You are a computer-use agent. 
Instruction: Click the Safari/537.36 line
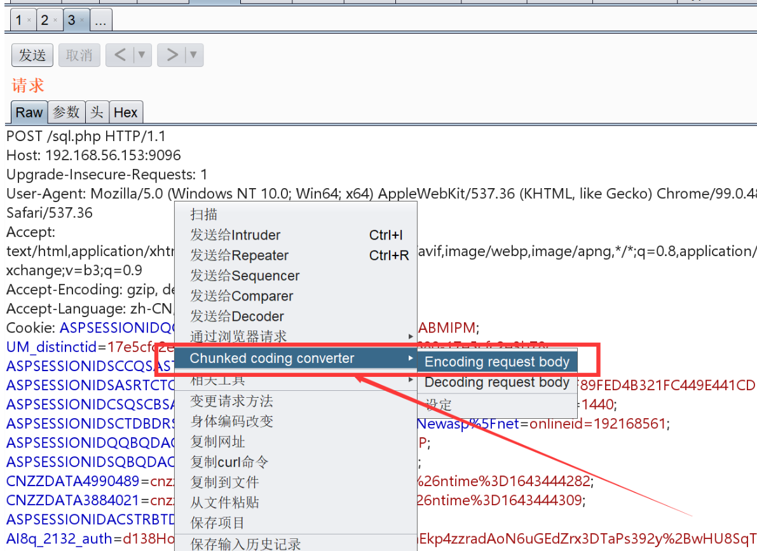(49, 212)
